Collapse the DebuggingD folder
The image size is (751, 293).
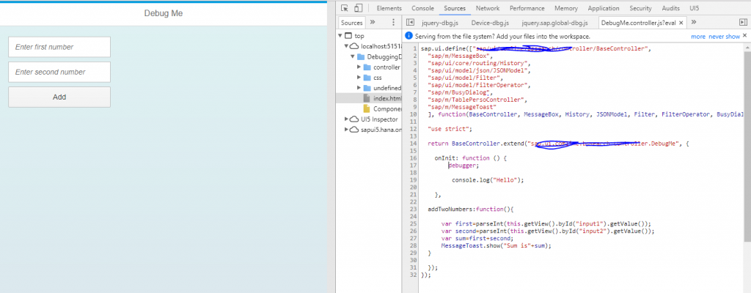[x=353, y=56]
